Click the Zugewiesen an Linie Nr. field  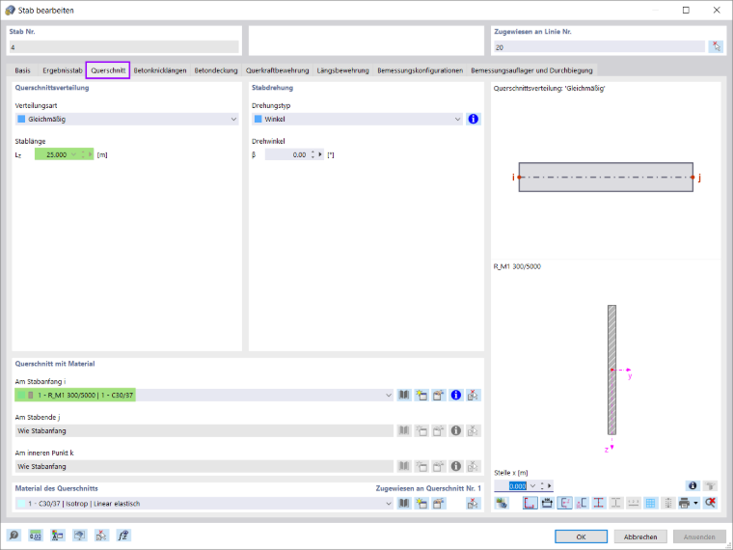coord(599,46)
